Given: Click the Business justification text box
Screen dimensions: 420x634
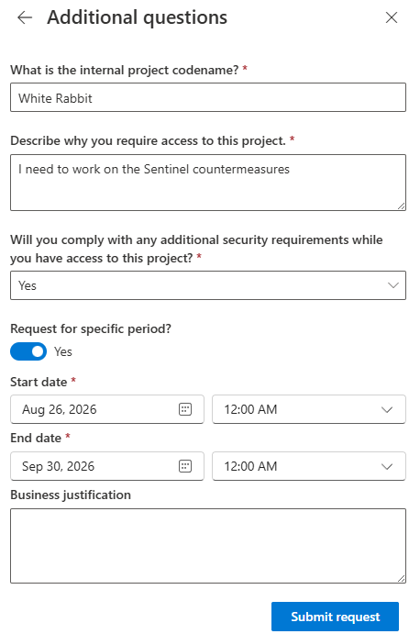Looking at the screenshot, I should point(208,546).
